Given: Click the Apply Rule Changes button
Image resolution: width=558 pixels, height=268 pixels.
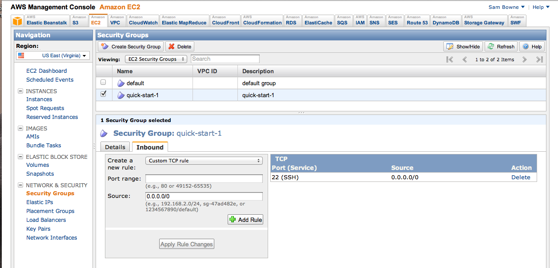Looking at the screenshot, I should (x=187, y=244).
